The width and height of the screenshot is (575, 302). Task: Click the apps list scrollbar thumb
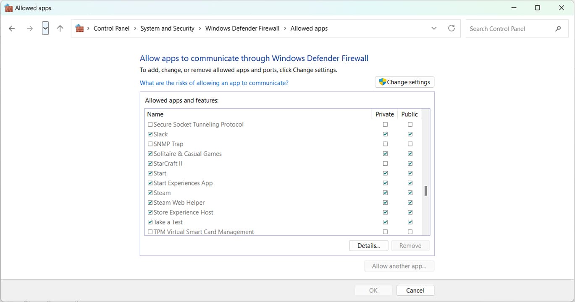coord(425,191)
